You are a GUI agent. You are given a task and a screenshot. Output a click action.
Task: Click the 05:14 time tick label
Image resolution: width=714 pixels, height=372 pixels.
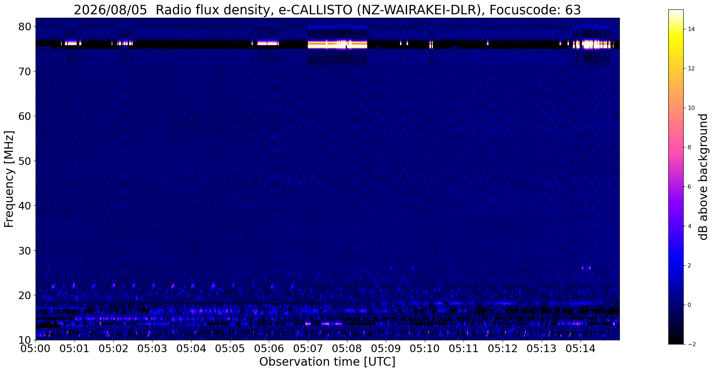click(580, 349)
